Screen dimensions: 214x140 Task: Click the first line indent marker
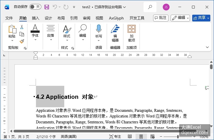pyautogui.click(x=36, y=53)
